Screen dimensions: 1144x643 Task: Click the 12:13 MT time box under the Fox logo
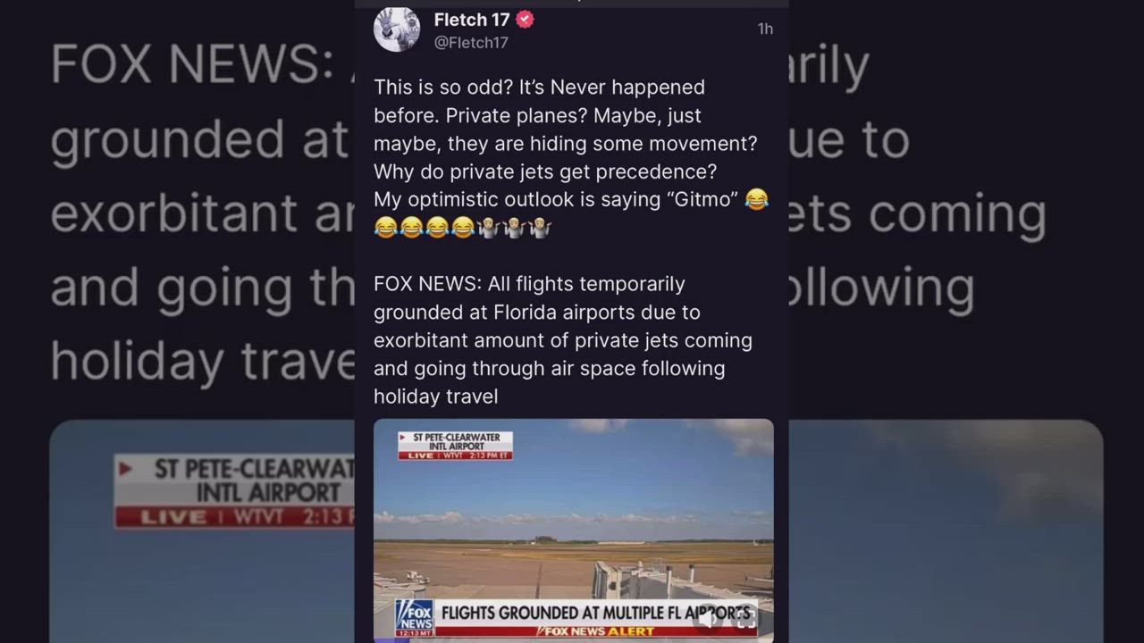(414, 632)
